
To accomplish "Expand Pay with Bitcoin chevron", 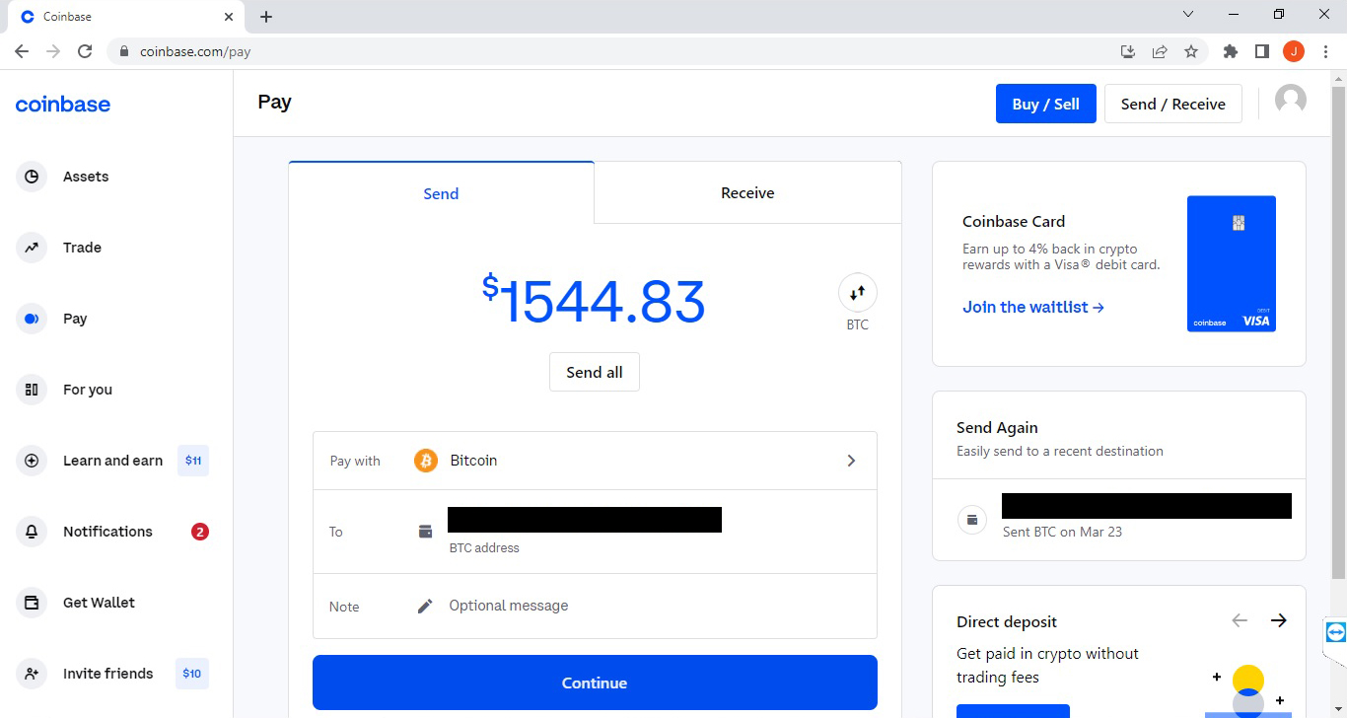I will [x=852, y=461].
